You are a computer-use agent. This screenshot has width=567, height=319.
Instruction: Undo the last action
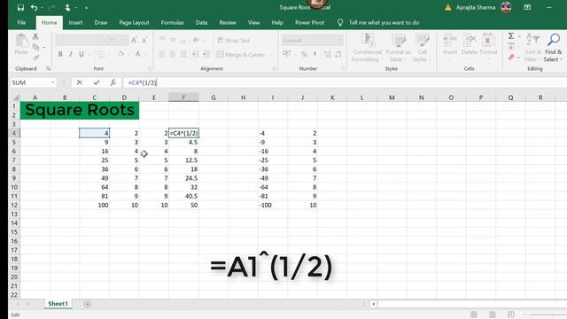coord(34,8)
